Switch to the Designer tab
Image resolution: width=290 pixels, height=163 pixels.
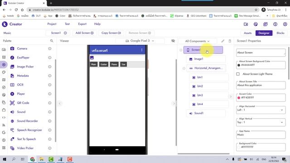pyautogui.click(x=264, y=33)
